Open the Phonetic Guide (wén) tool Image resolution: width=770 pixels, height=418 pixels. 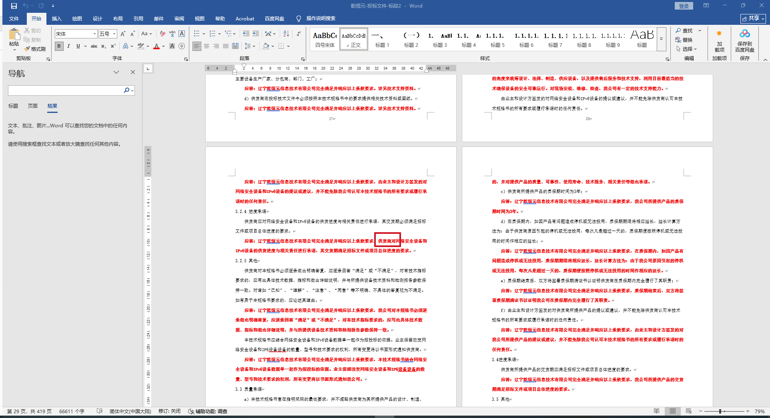point(172,34)
